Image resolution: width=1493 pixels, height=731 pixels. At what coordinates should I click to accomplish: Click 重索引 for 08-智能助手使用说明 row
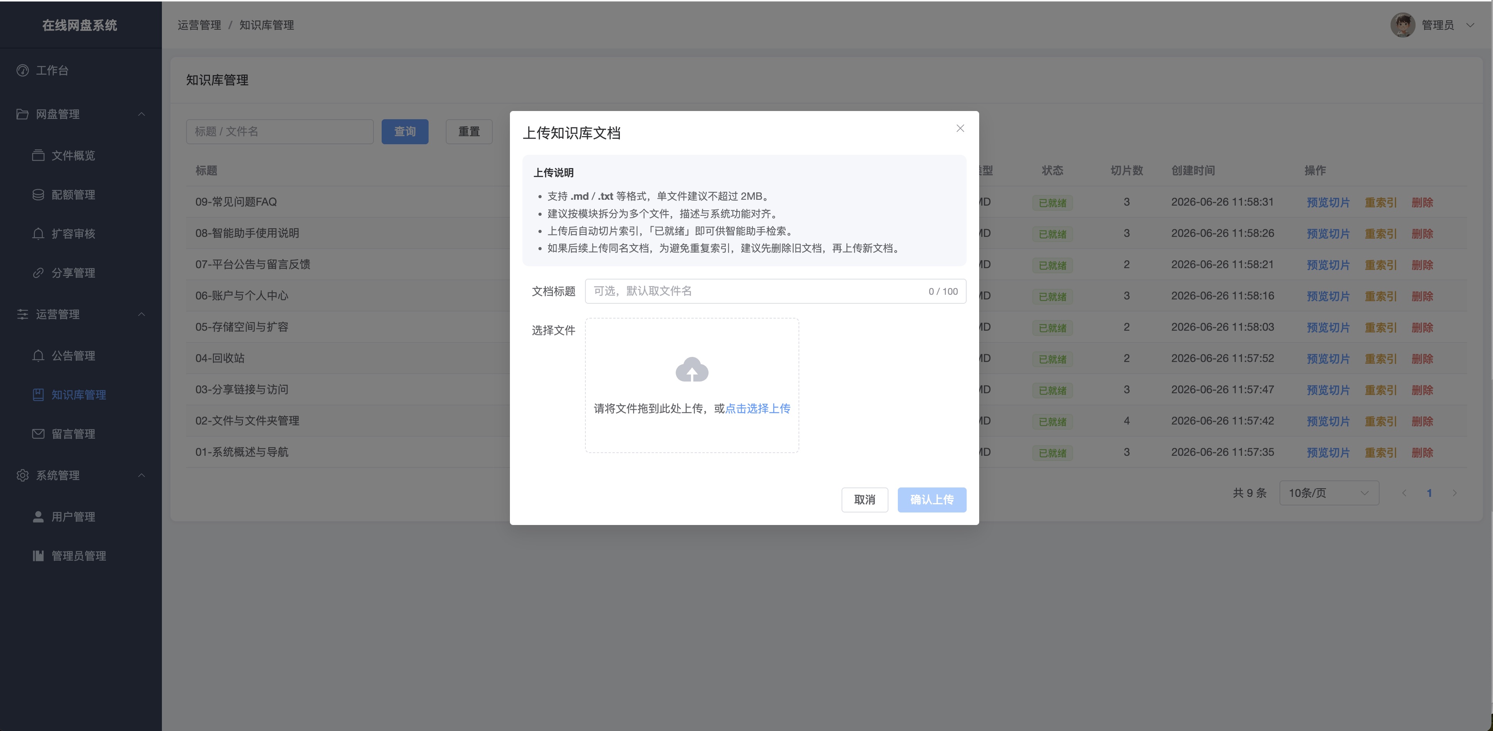pos(1380,233)
